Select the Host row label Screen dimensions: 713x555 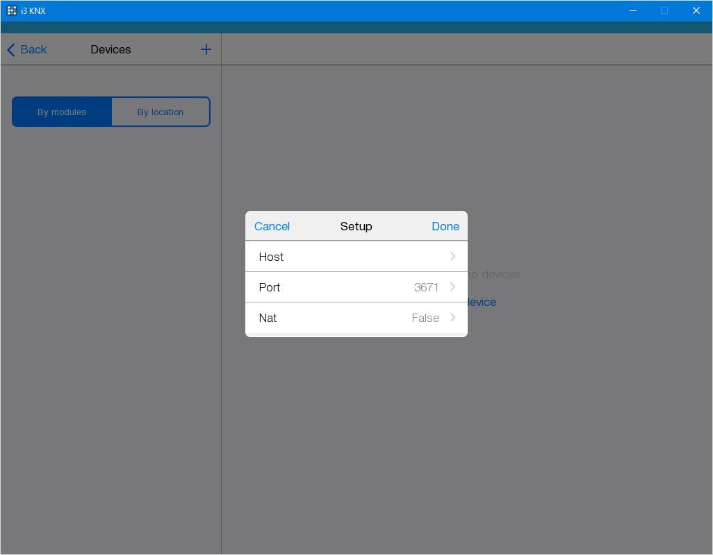point(271,257)
